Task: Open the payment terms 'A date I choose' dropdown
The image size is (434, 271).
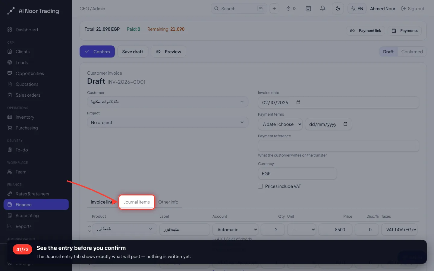Action: pyautogui.click(x=280, y=124)
